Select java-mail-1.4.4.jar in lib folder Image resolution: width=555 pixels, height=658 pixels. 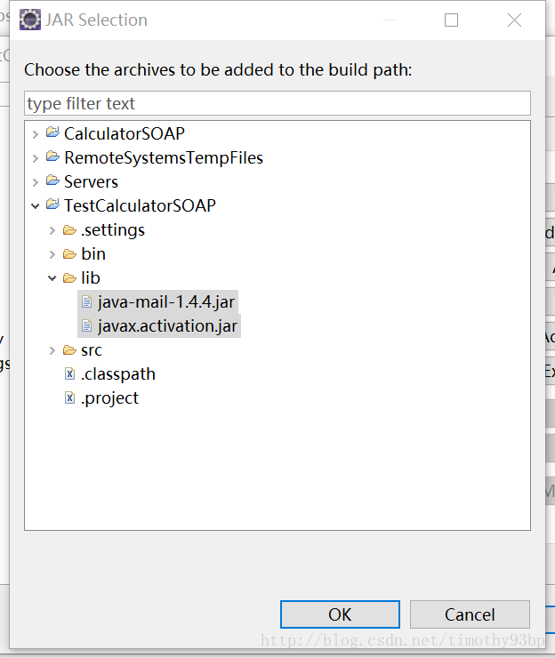[x=165, y=301]
